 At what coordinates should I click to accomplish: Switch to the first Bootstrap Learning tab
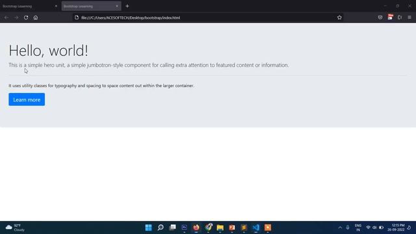coord(30,6)
